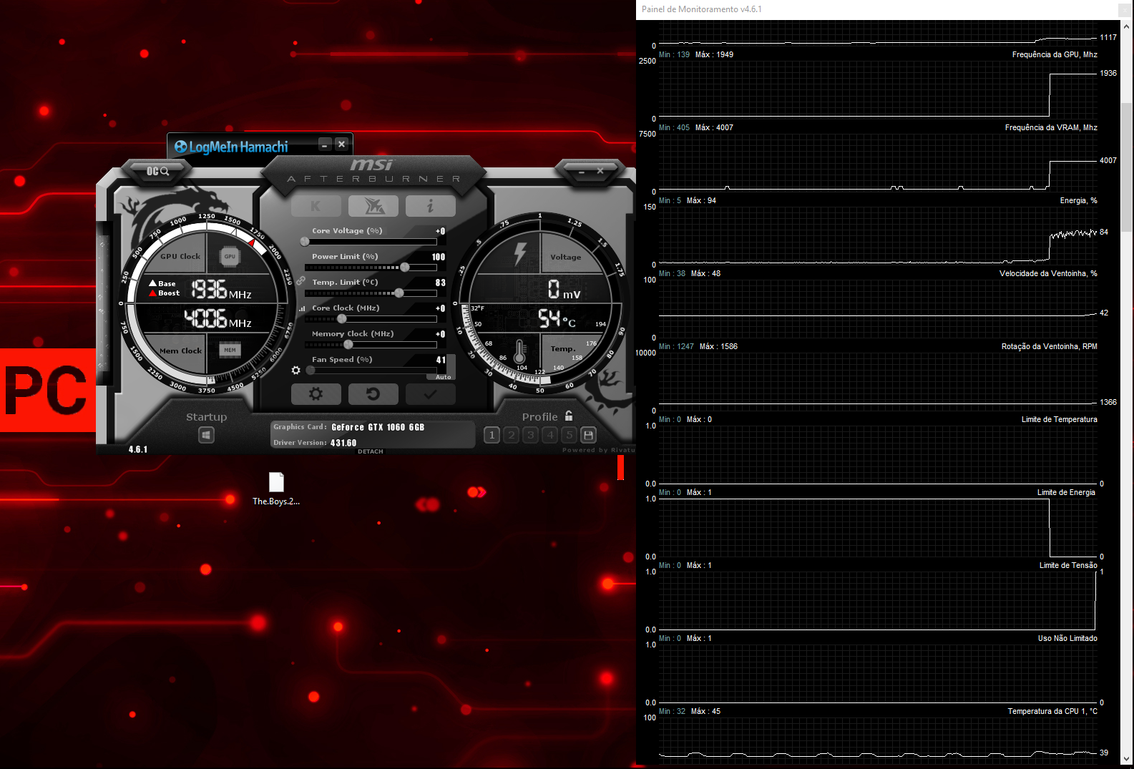This screenshot has width=1134, height=769.
Task: Click the MEM chip icon in the clock gauge
Action: click(x=230, y=350)
